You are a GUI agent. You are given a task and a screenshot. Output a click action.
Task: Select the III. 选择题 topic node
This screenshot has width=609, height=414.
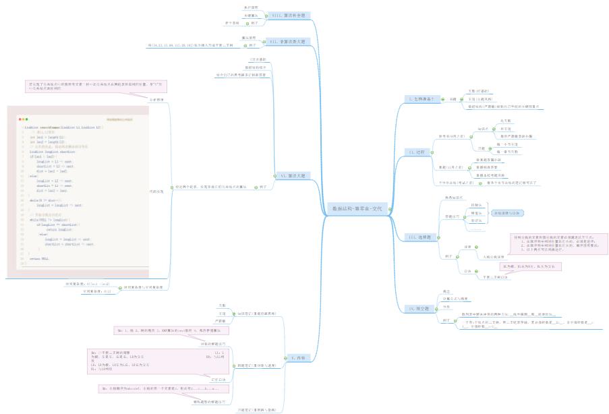point(419,237)
